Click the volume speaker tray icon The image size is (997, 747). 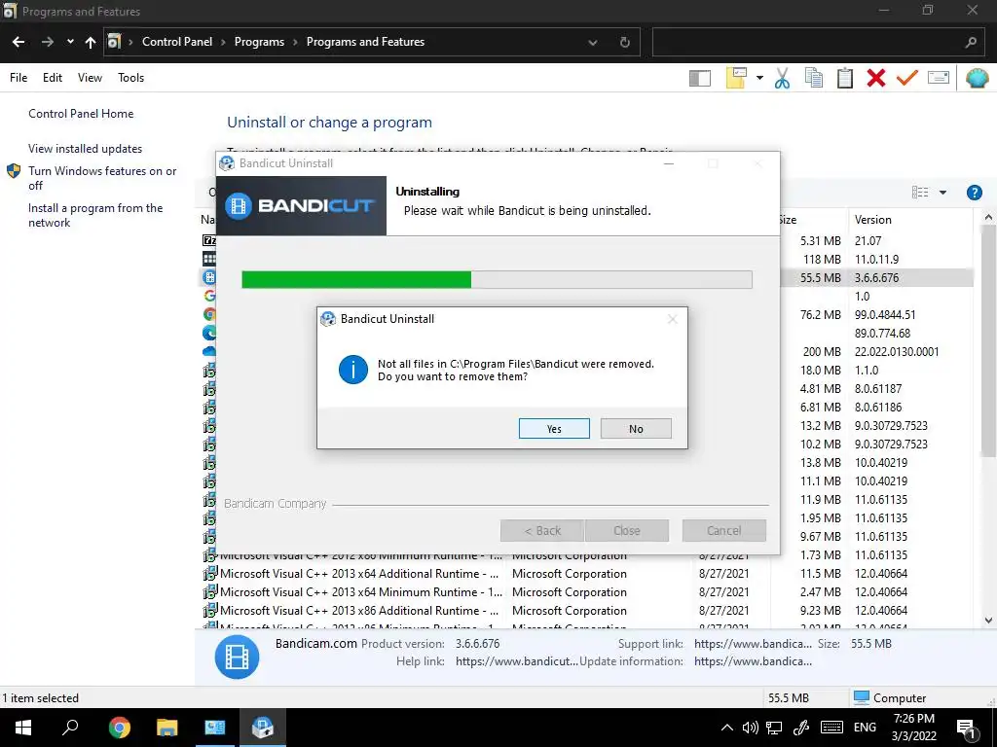[751, 728]
